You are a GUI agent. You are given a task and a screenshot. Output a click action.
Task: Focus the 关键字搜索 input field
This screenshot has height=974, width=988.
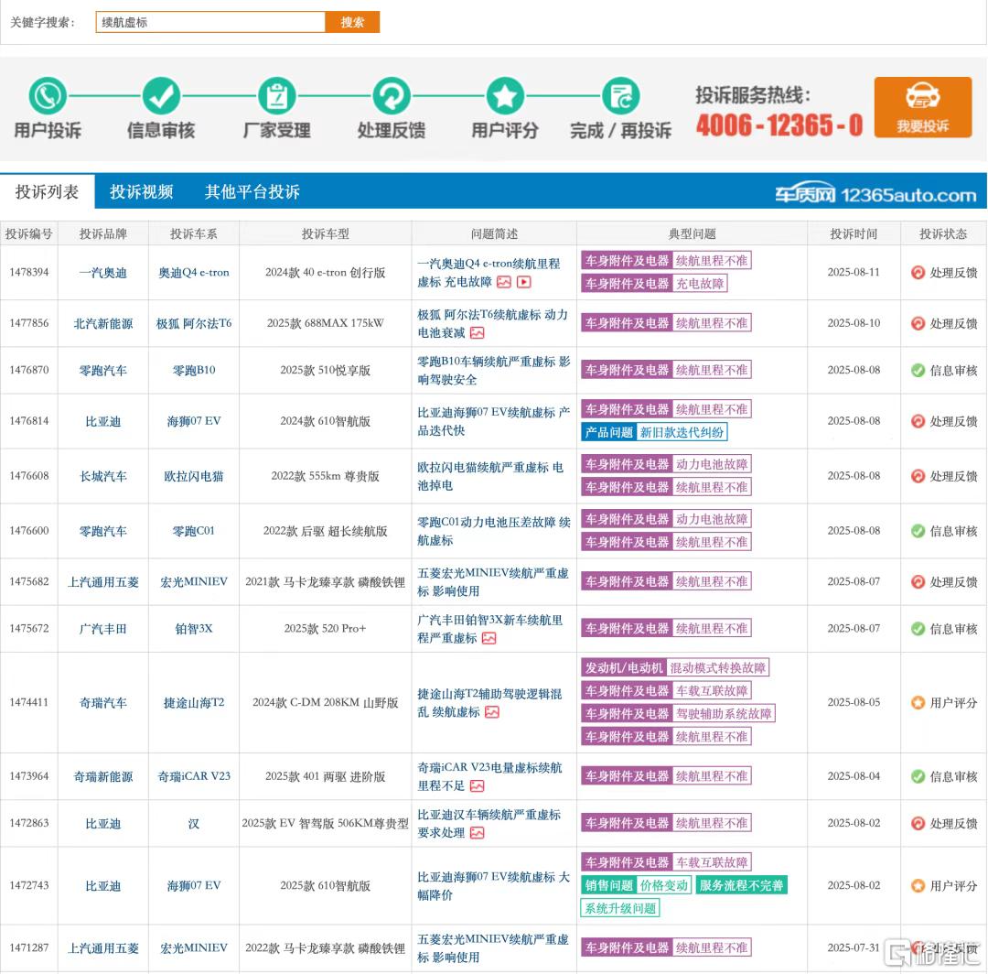point(210,22)
